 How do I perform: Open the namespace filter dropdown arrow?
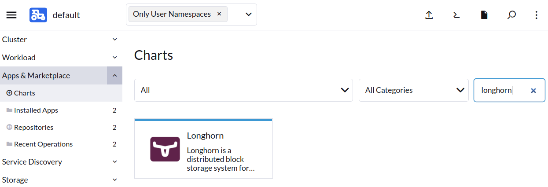click(248, 15)
